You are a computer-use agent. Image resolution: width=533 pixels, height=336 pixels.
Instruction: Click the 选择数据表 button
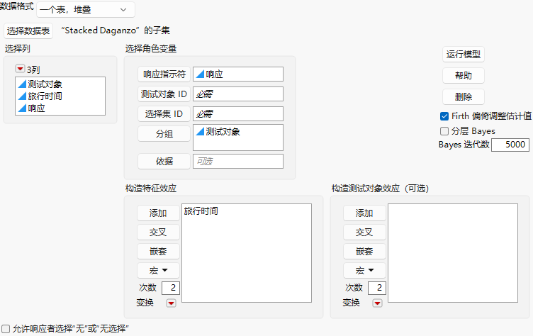pyautogui.click(x=28, y=31)
